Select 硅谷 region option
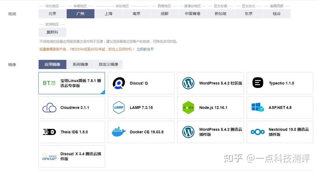This screenshot has height=171, width=318. pos(277,14)
